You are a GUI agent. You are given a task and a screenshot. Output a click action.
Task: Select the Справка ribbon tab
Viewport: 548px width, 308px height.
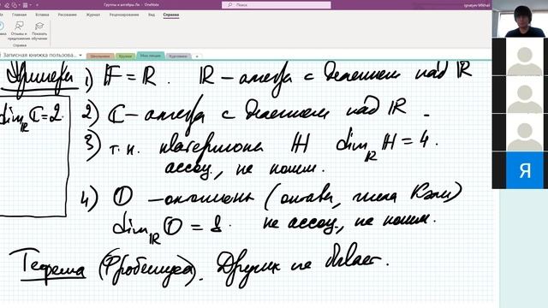(171, 15)
